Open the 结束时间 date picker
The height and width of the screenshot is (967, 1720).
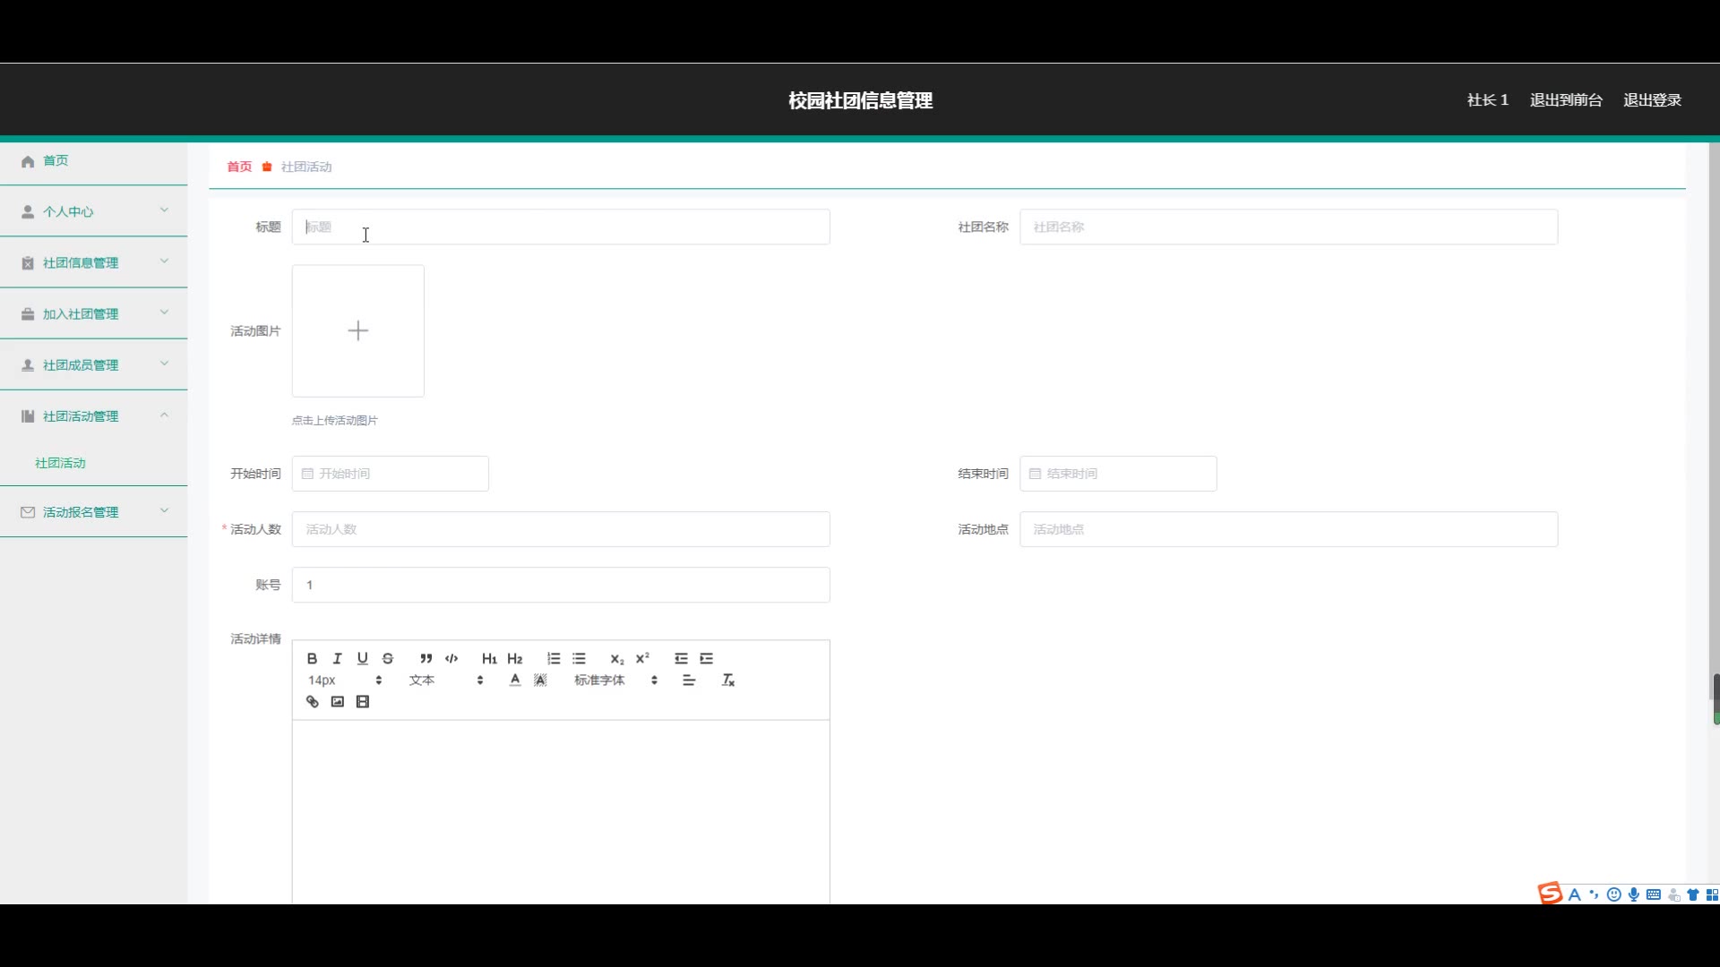pyautogui.click(x=1118, y=473)
